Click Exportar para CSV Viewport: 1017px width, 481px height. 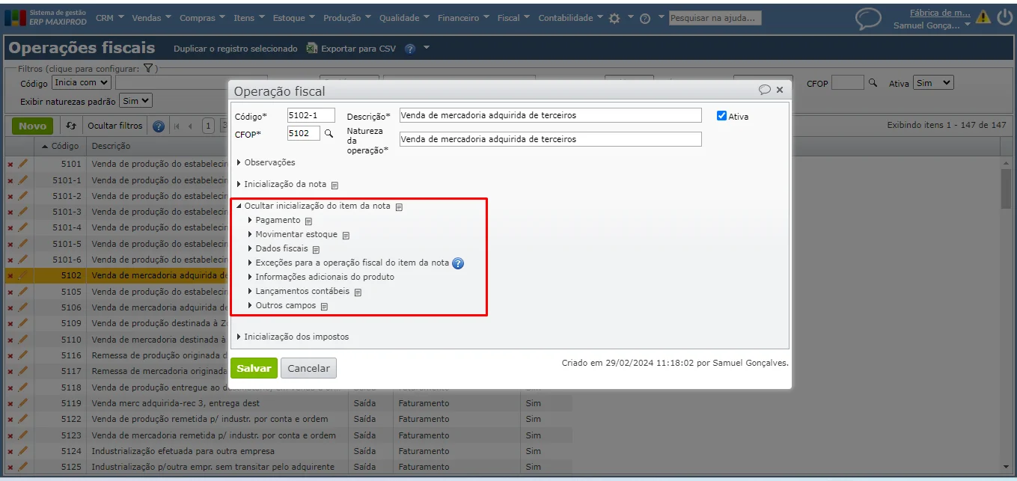click(x=351, y=49)
